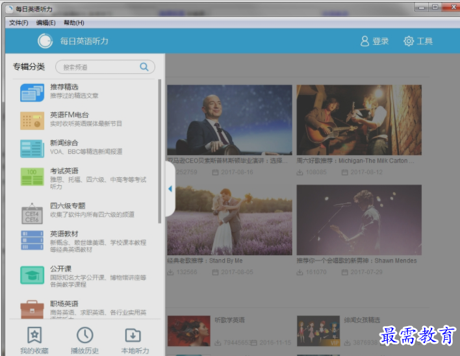Open the 帮助(H) menu
This screenshot has height=356, width=460.
click(74, 23)
